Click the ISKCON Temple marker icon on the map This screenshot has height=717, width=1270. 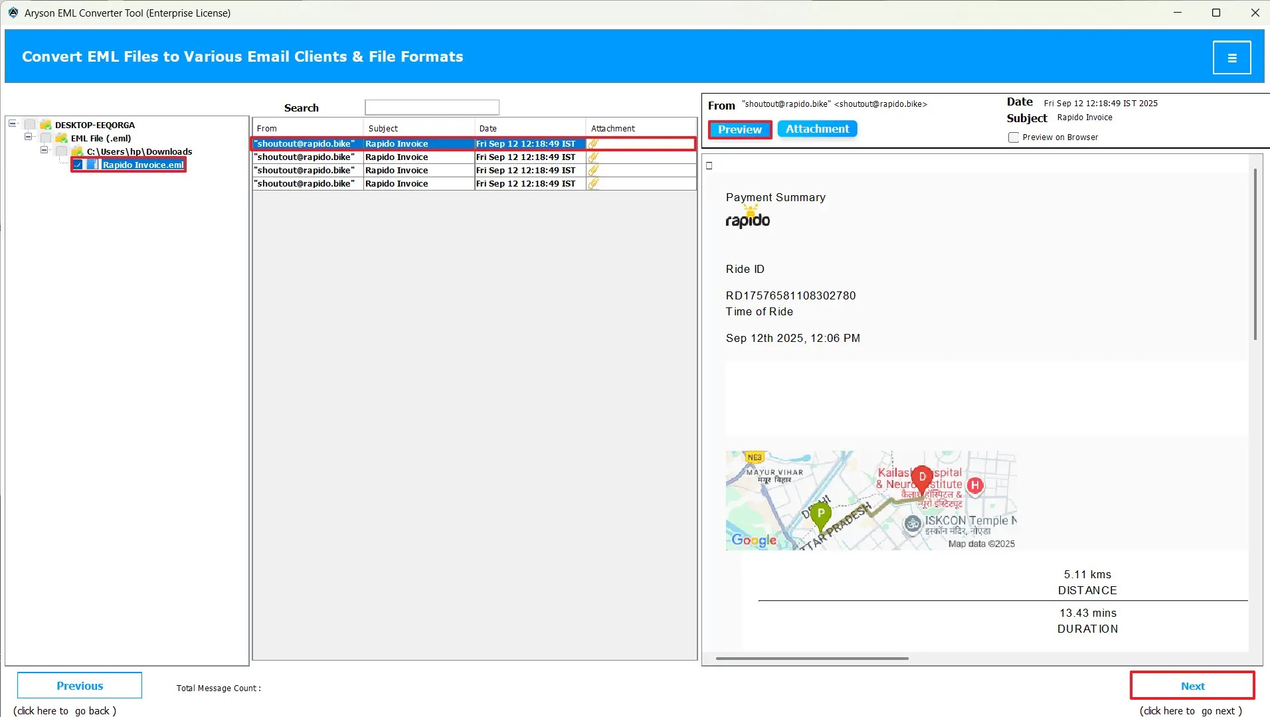(x=913, y=524)
